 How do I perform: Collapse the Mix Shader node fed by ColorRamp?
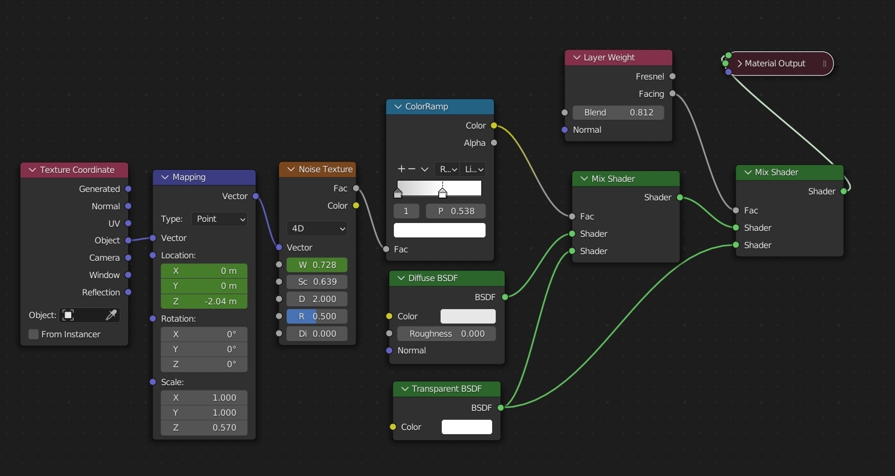[584, 179]
